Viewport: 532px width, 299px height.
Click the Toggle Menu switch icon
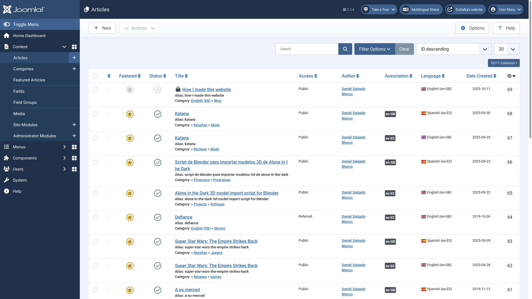click(x=6, y=24)
